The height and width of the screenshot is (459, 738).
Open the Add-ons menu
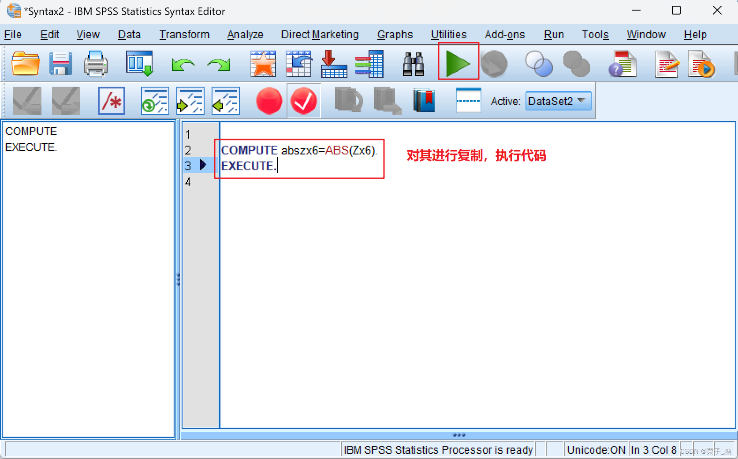click(505, 35)
